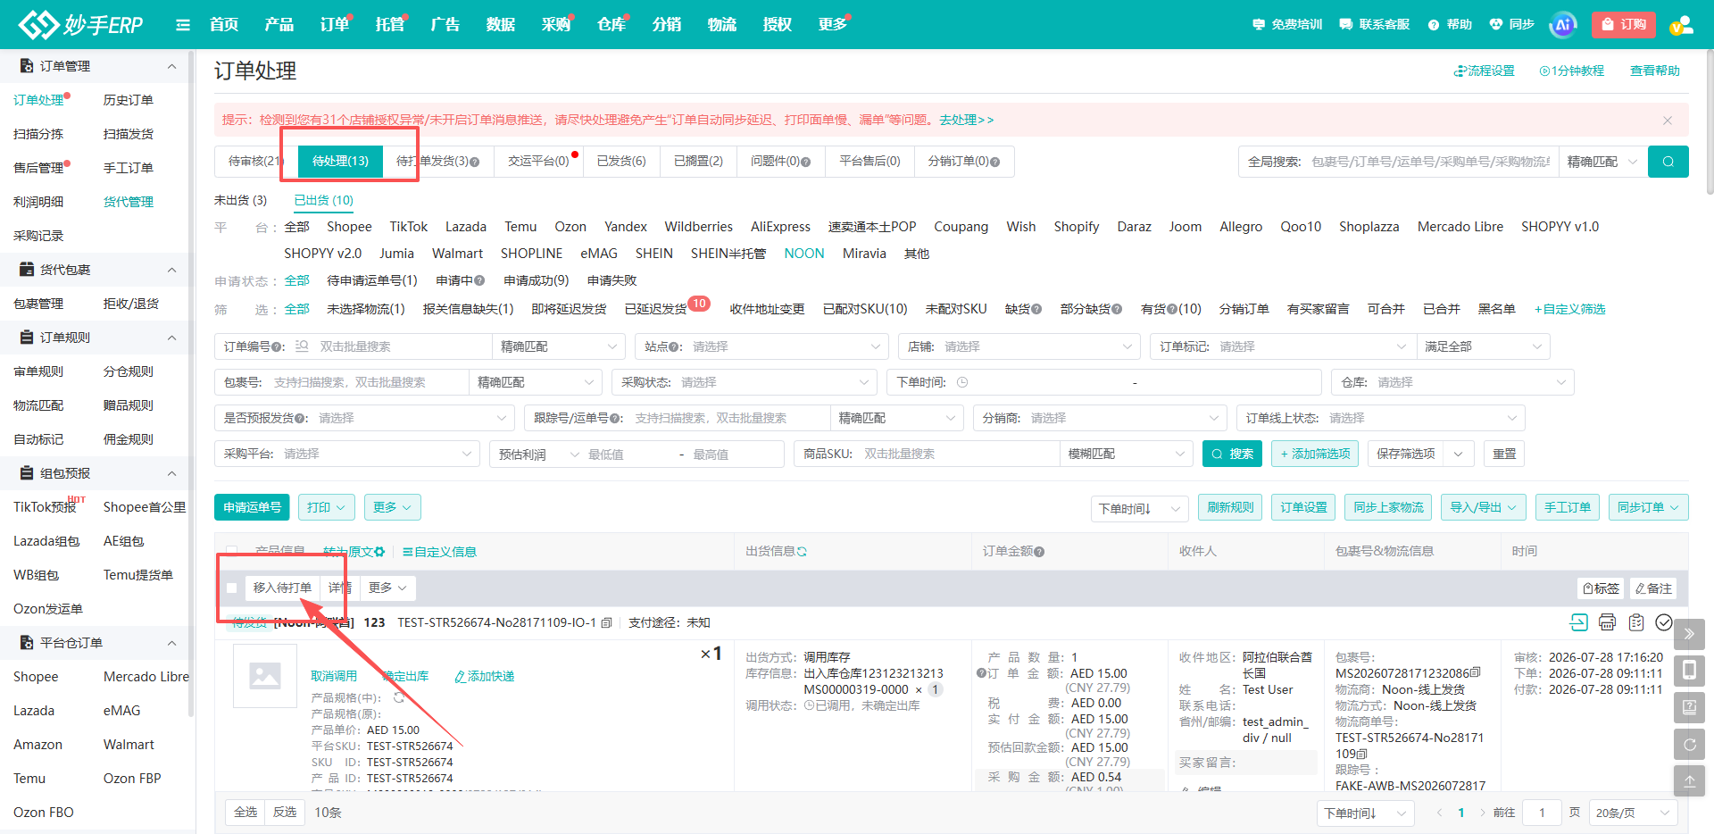Open the 物流 top navigation menu

722,25
